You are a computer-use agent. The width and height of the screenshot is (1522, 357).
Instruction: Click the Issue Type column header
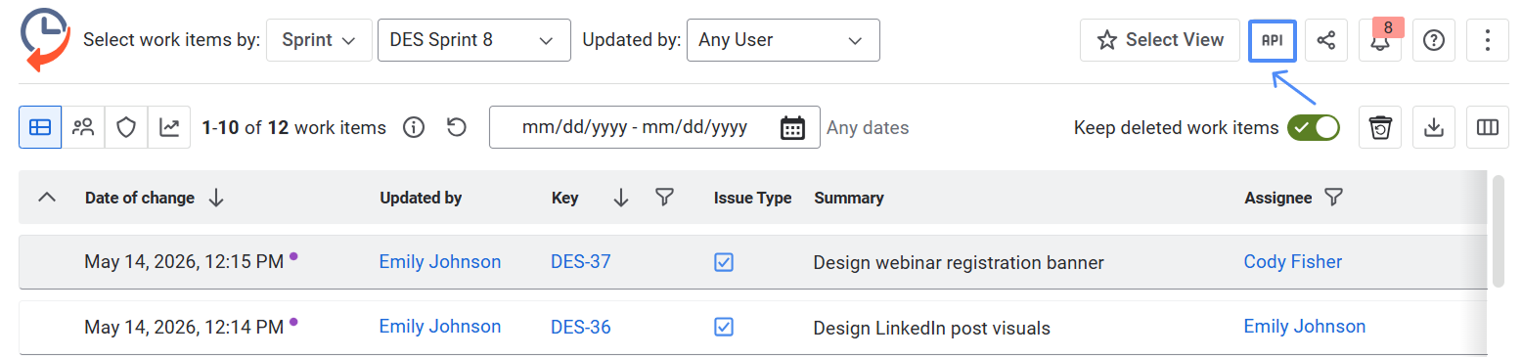[753, 198]
